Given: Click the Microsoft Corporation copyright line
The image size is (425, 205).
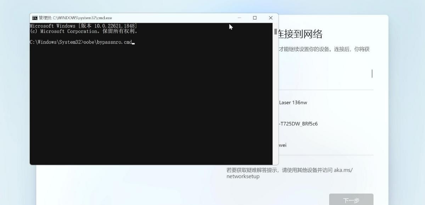Looking at the screenshot, I should 84,31.
